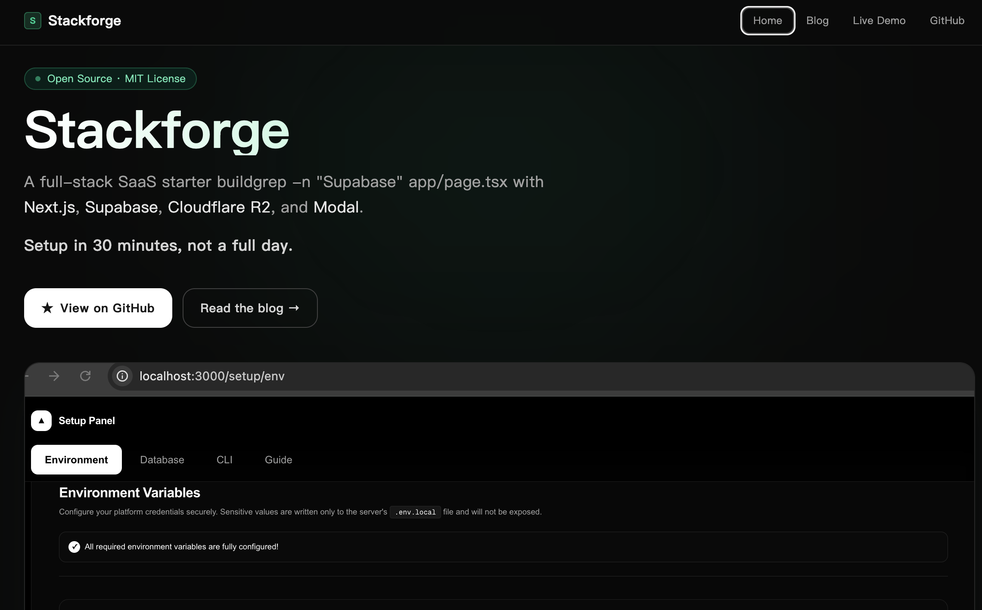Click the site info icon in address bar
Screen dimensions: 982x610
point(122,376)
